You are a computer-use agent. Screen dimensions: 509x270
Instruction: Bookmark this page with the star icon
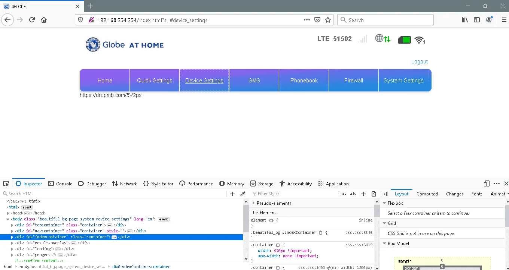tap(328, 20)
